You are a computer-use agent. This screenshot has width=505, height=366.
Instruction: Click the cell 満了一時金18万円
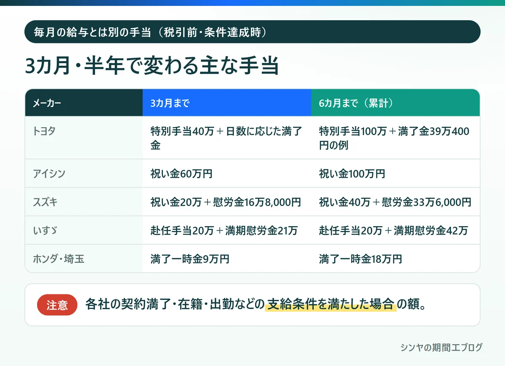[396, 259]
